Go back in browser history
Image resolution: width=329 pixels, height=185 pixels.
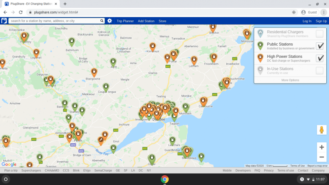point(6,12)
